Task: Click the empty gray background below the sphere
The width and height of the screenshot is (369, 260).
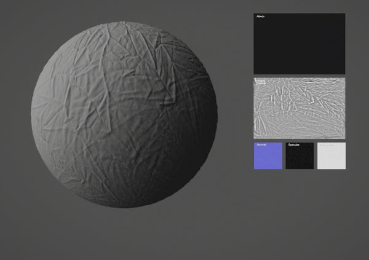Action: (x=124, y=237)
